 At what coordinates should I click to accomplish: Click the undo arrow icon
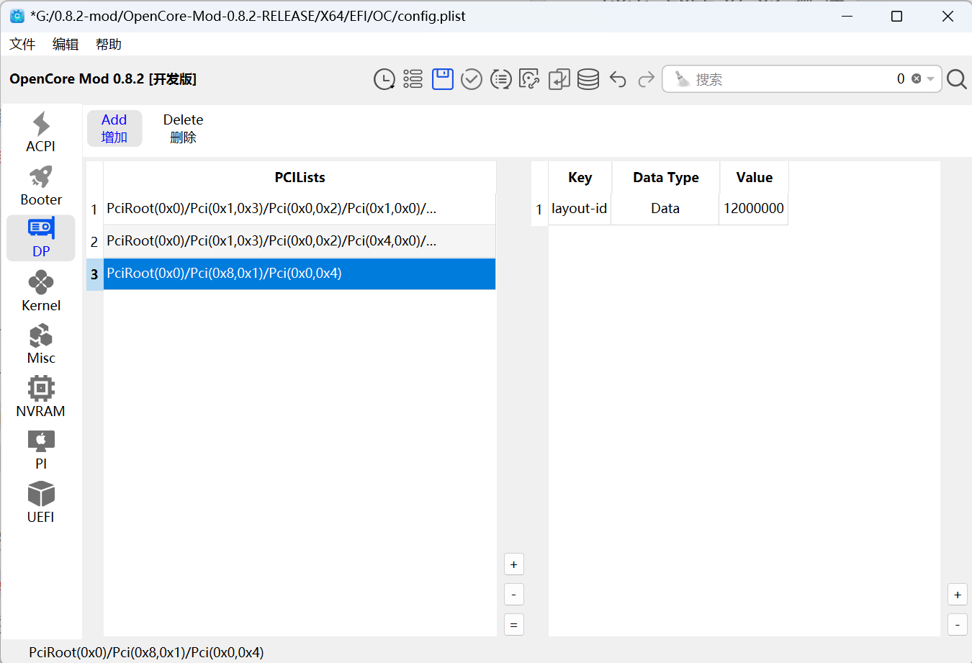[x=618, y=79]
